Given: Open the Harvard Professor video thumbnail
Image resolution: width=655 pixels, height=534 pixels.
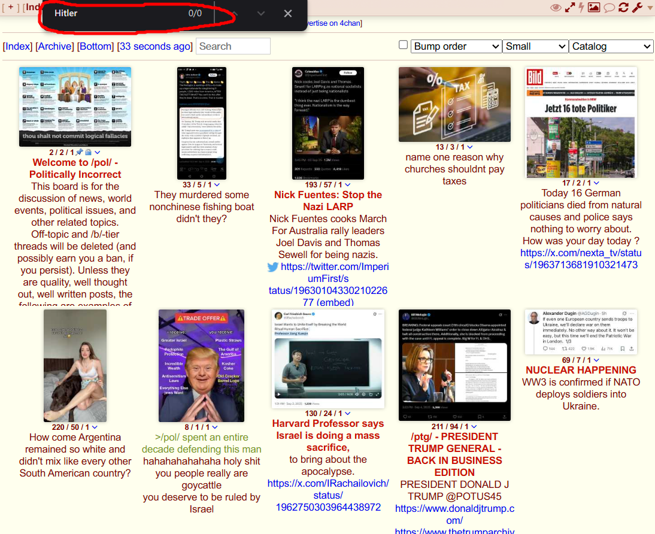Looking at the screenshot, I should [328, 359].
